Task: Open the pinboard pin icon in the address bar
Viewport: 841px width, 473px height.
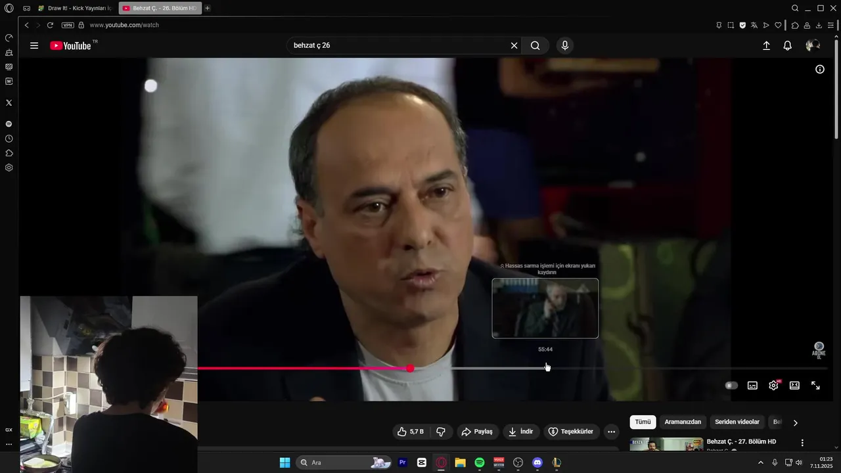Action: point(719,25)
